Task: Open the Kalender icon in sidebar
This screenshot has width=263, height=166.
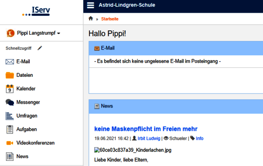Action: 10,89
